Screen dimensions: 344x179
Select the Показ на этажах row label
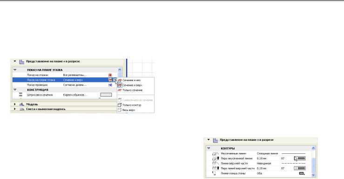point(38,75)
